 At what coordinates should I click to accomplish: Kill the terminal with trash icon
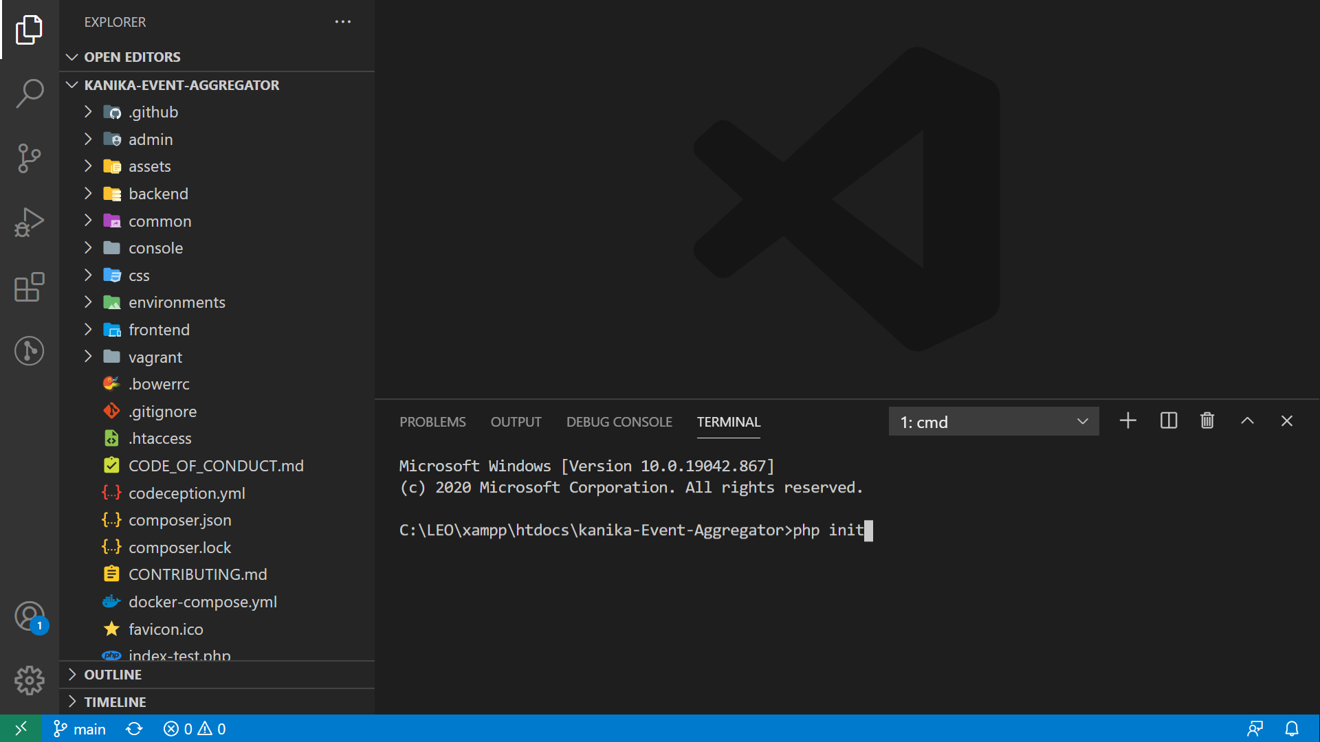(1207, 420)
